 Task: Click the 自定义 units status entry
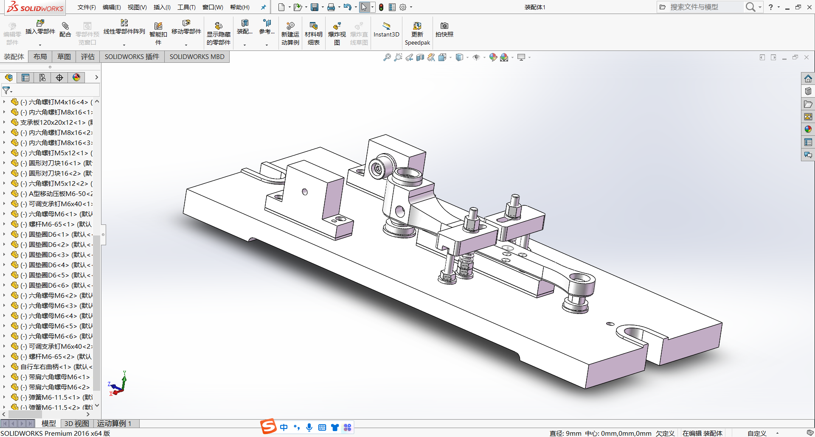point(757,433)
